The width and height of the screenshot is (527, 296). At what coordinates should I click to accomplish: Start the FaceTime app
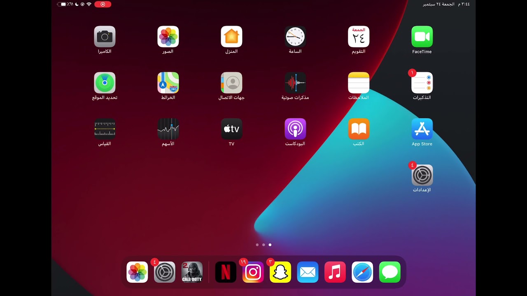click(x=422, y=37)
